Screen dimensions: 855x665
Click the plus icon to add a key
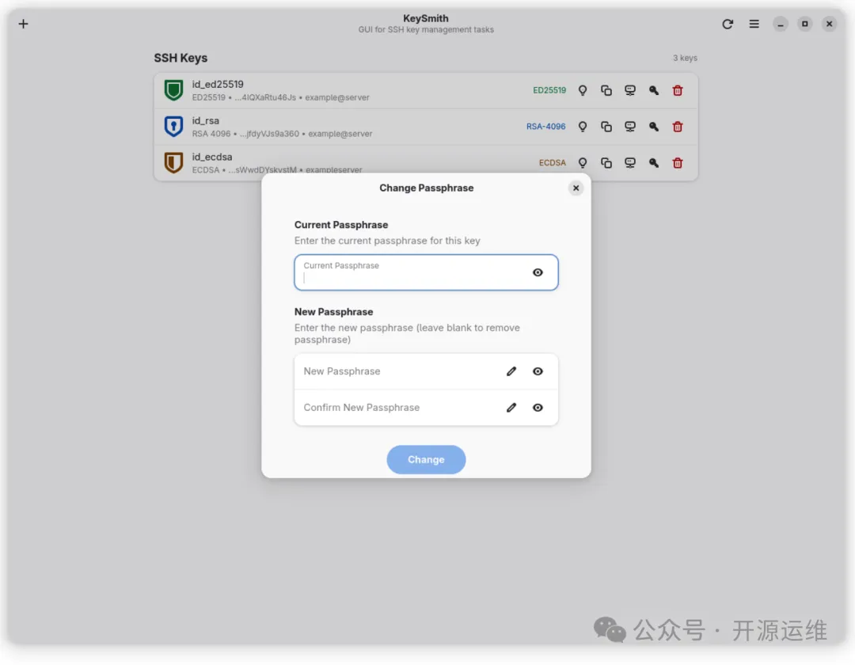23,24
